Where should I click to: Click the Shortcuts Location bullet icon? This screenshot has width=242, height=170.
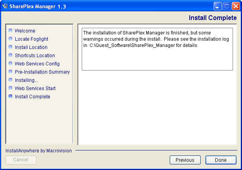11,55
